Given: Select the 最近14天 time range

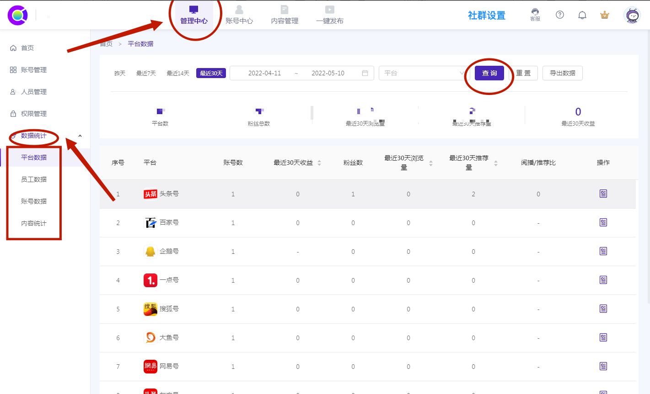Looking at the screenshot, I should [x=178, y=73].
